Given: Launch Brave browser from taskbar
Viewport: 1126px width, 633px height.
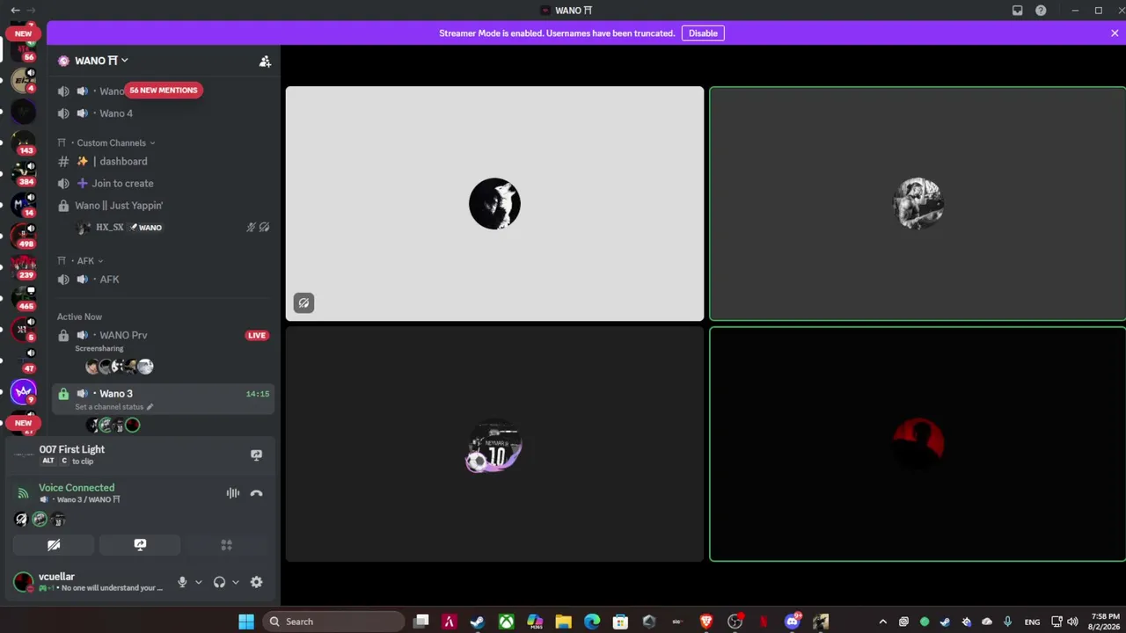Looking at the screenshot, I should coord(706,622).
